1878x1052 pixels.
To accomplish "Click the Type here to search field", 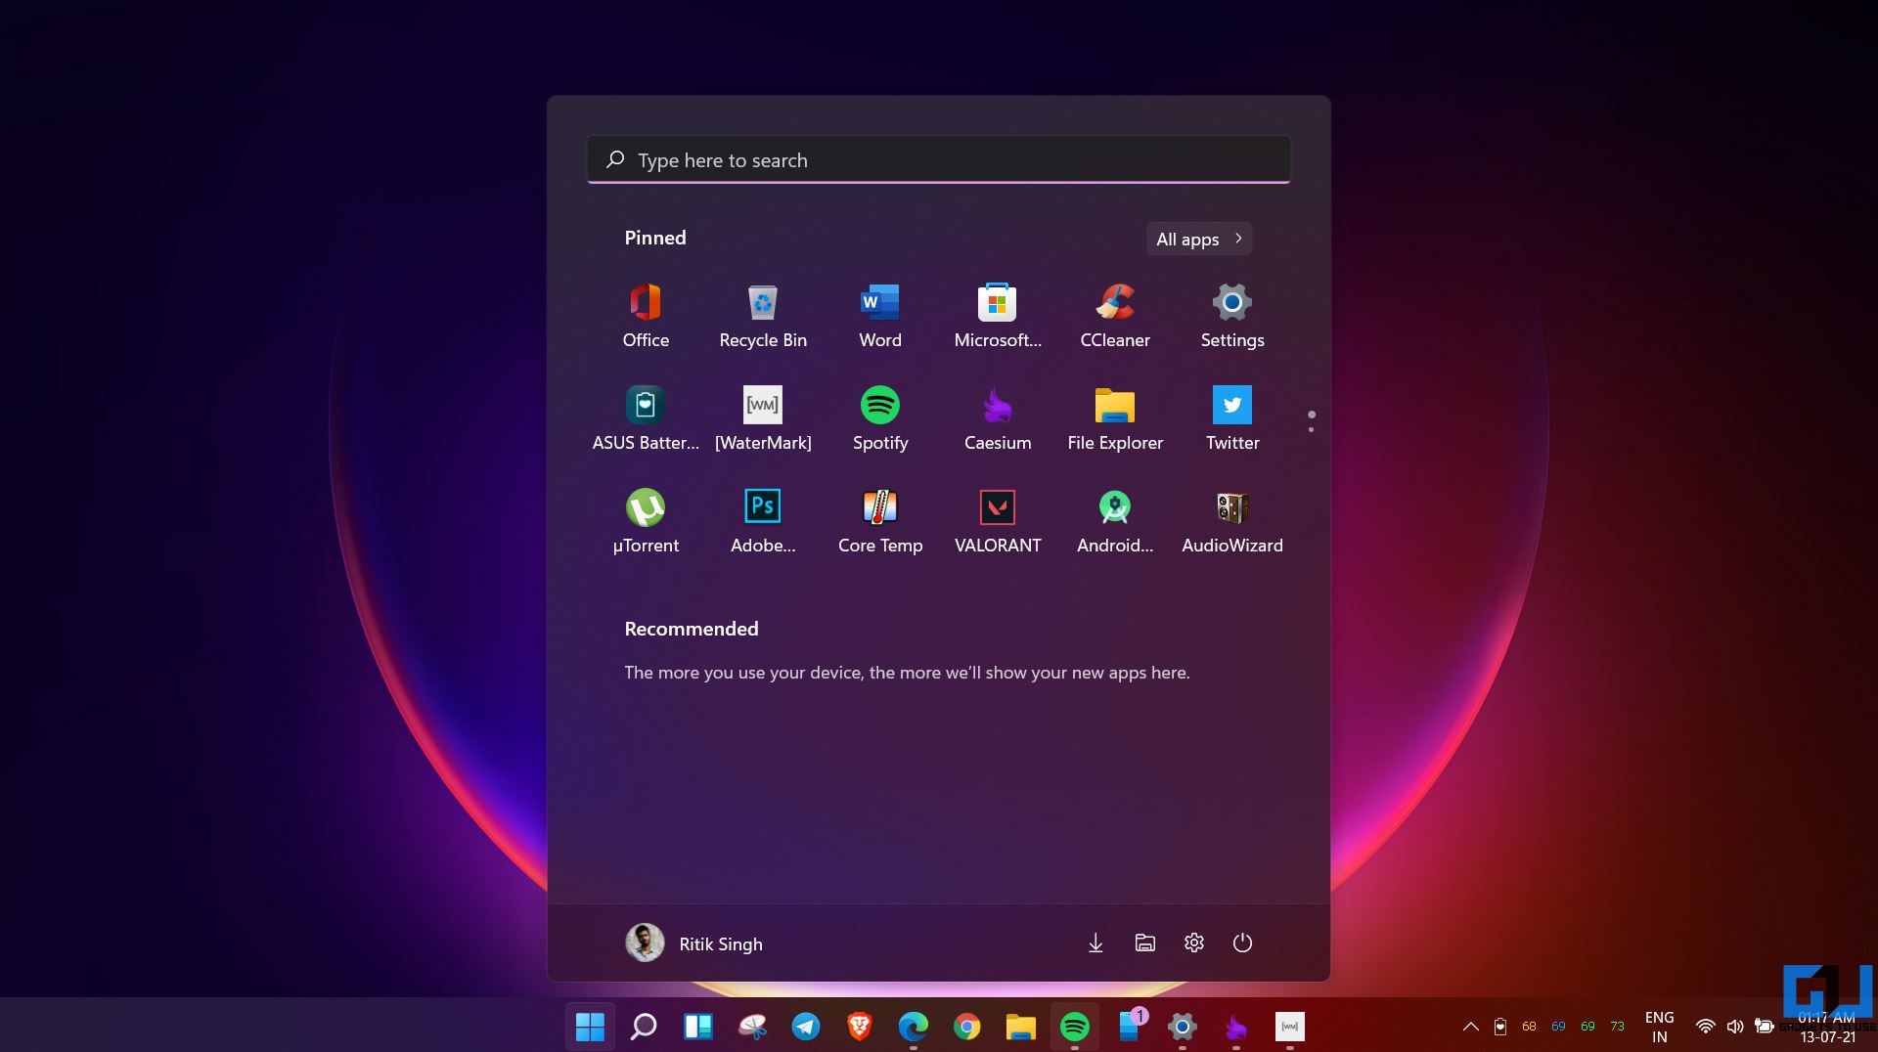I will 939,159.
